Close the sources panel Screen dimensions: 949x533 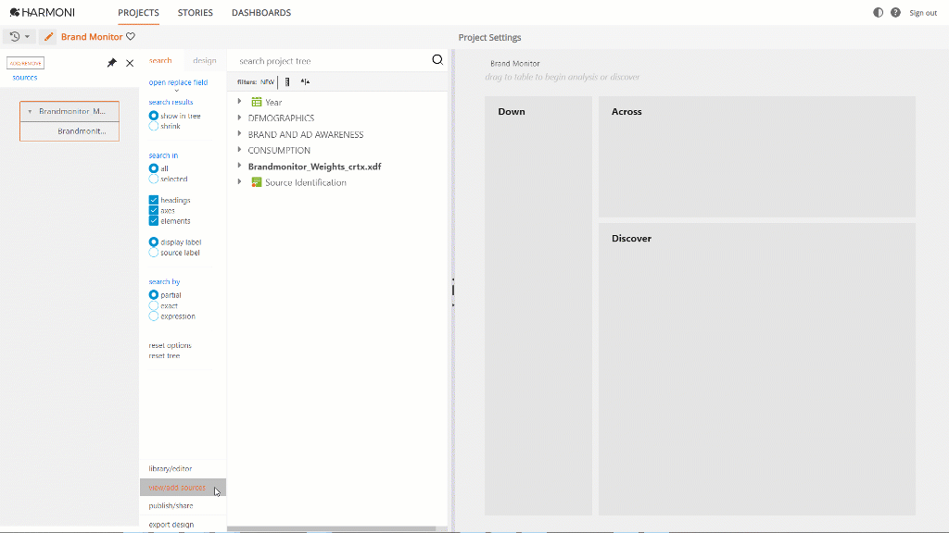click(x=130, y=63)
